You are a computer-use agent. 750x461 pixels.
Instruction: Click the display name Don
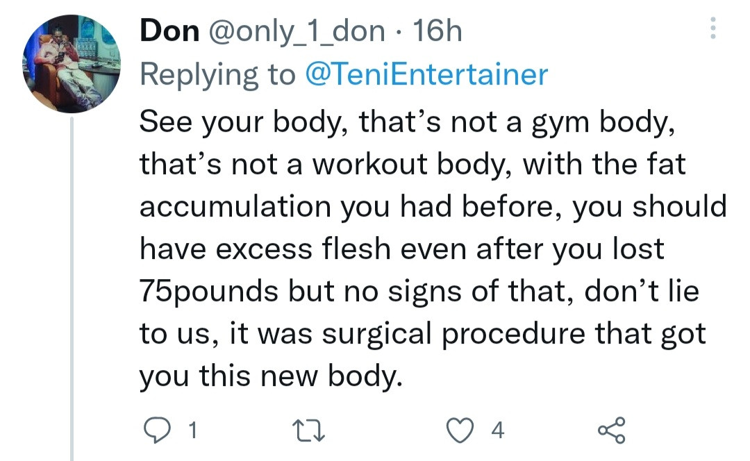[x=169, y=32]
